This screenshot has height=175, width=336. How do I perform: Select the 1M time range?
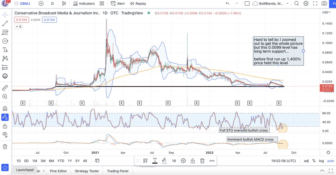click(x=35, y=161)
